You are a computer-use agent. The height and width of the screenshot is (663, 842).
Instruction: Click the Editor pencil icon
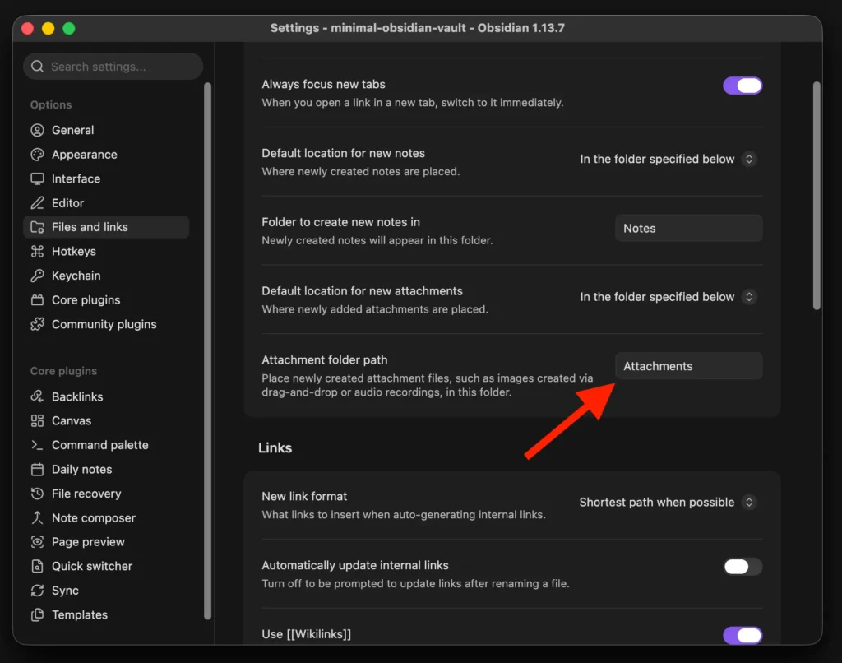pyautogui.click(x=37, y=203)
